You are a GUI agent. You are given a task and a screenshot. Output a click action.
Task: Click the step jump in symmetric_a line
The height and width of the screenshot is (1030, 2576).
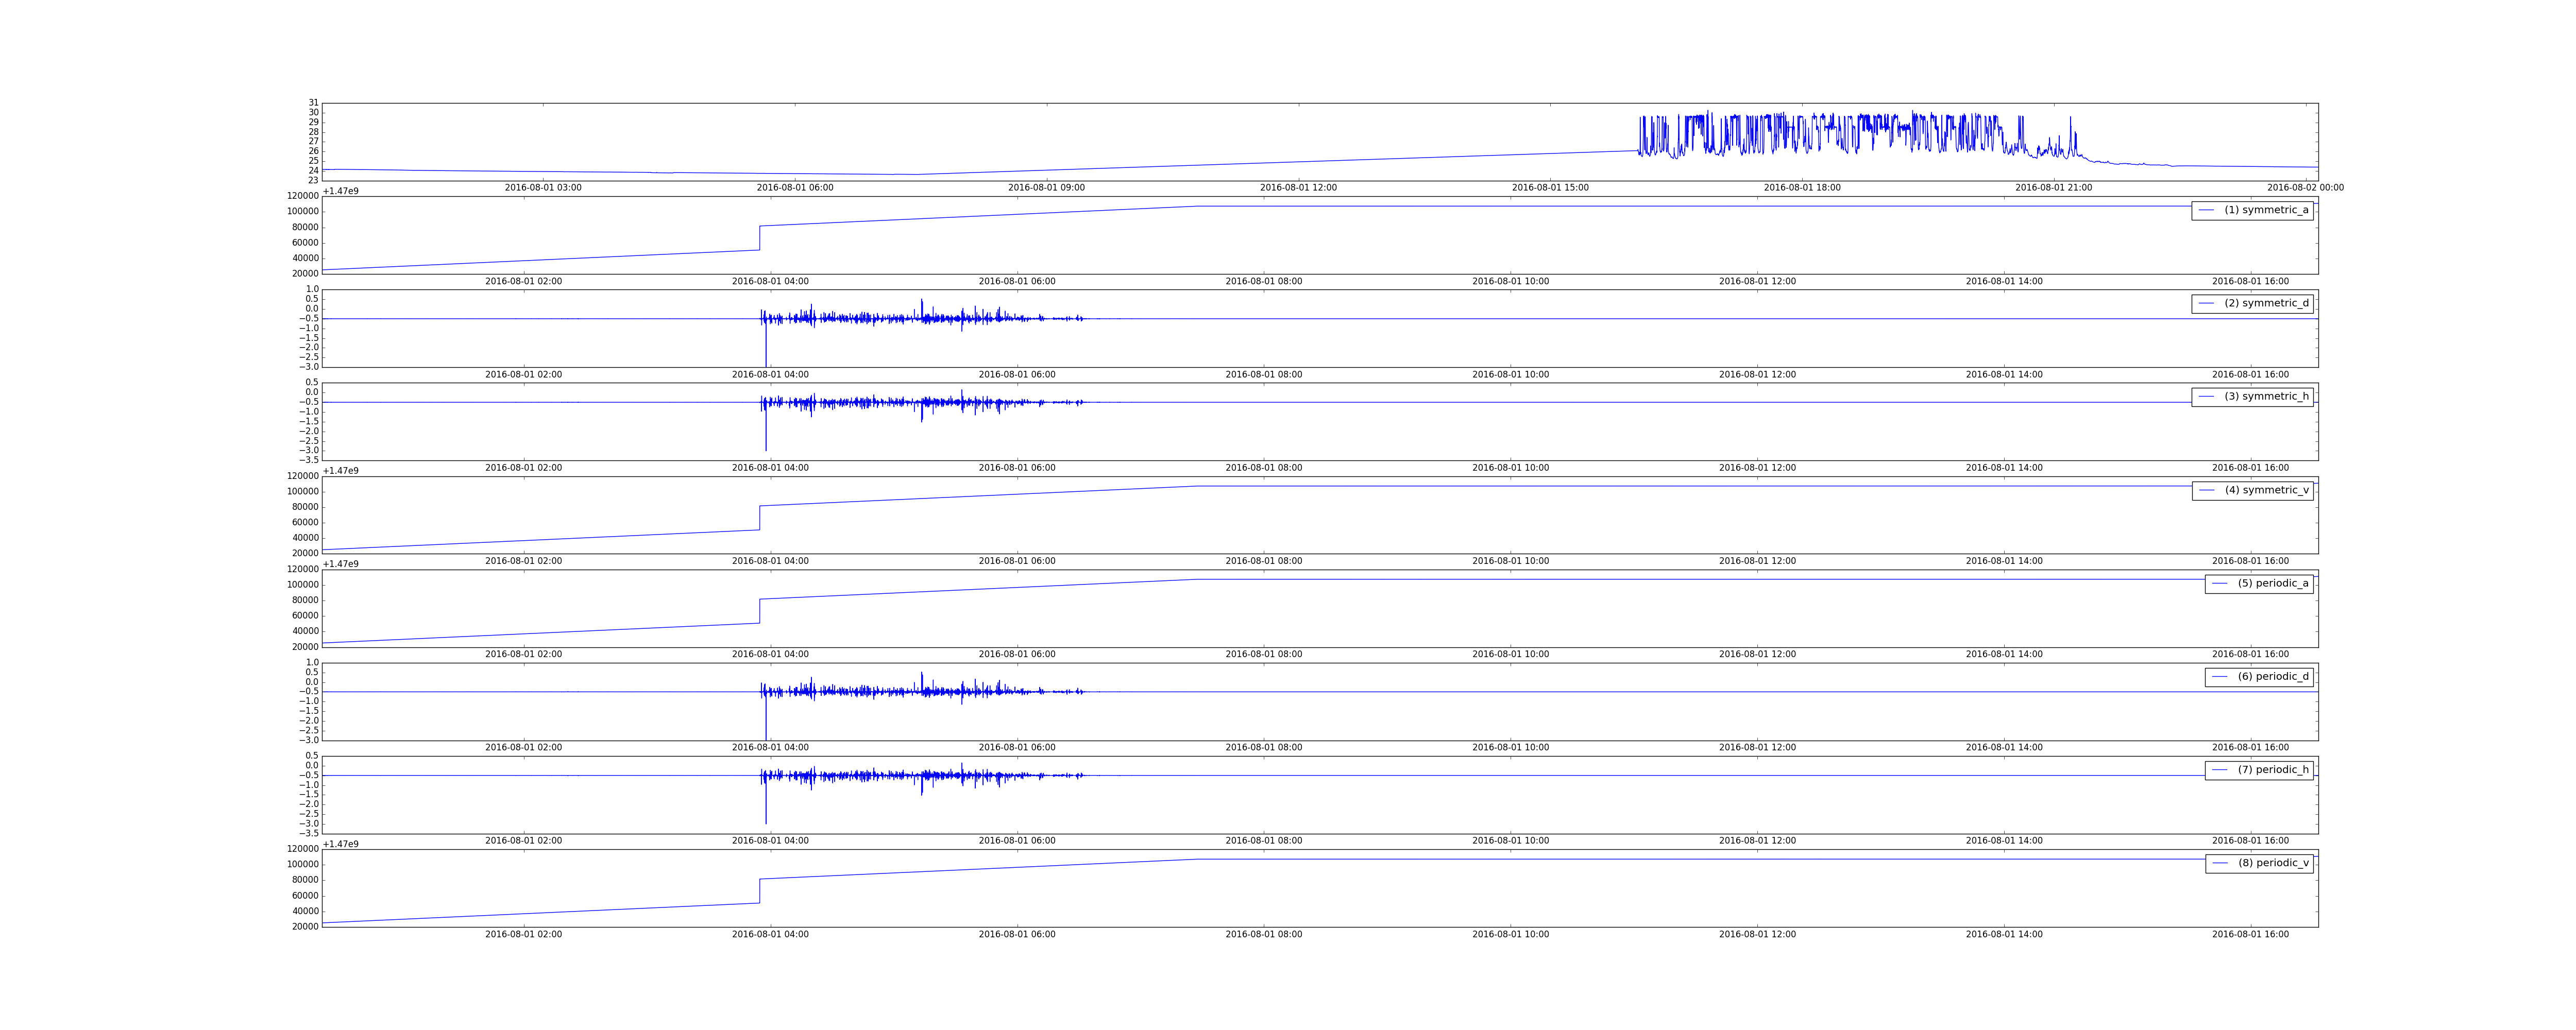[x=760, y=238]
